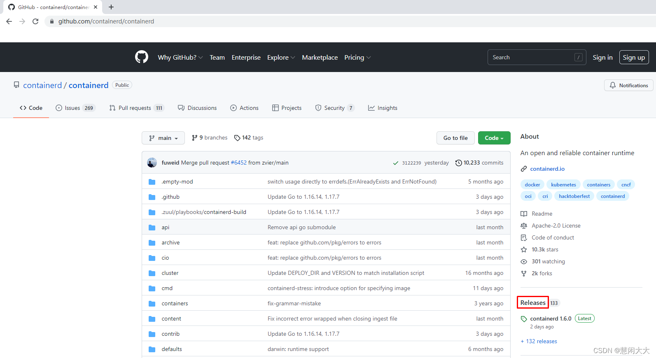Click the containerd repository name link
Screen dimensions: 656x358
click(89, 85)
